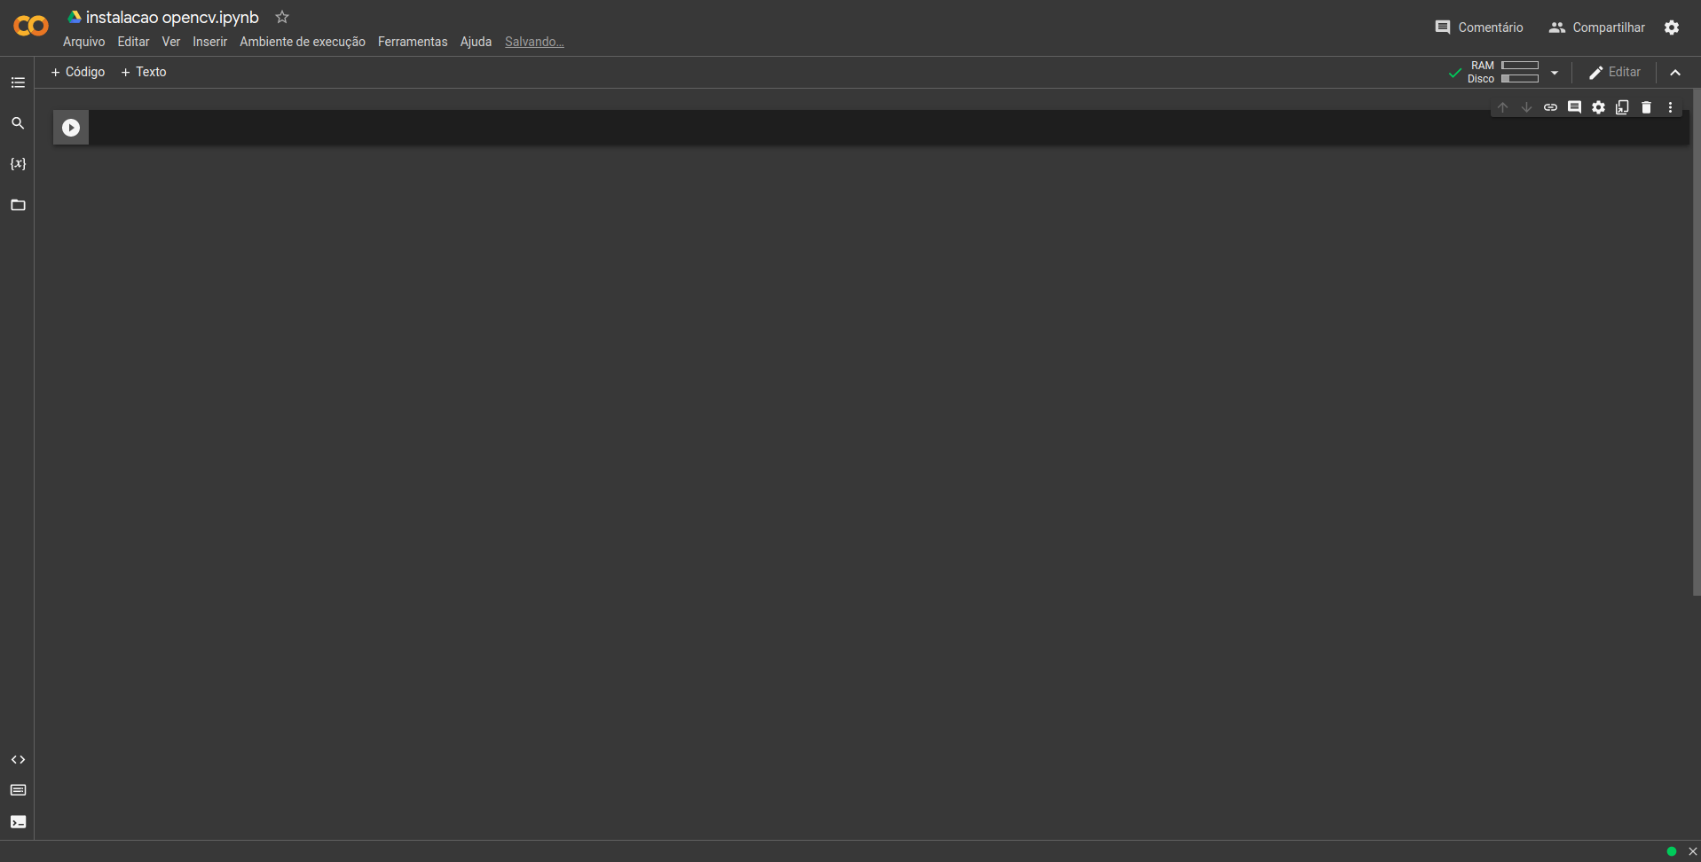
Task: Delete the cell with trash icon
Action: [x=1646, y=107]
